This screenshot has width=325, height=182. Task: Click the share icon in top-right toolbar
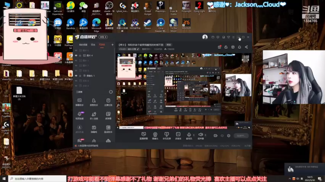246,47
